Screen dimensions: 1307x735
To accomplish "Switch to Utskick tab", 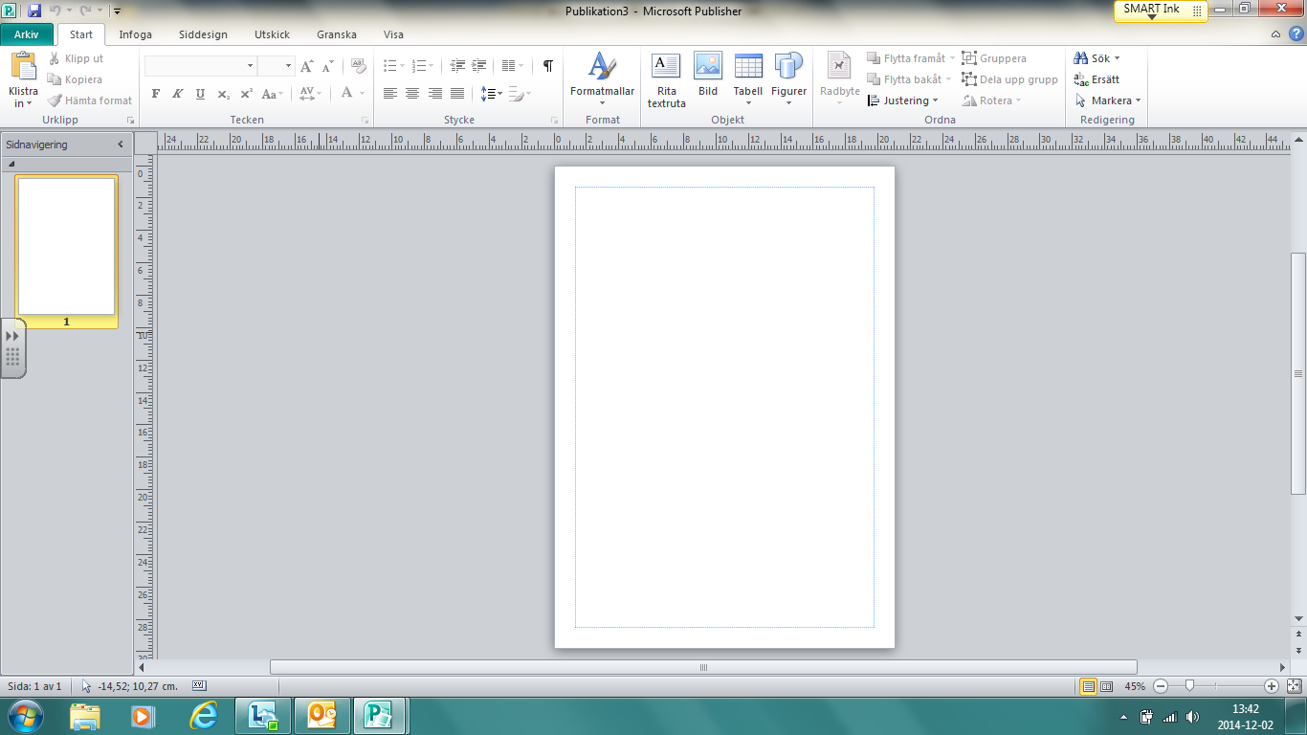I will (272, 34).
